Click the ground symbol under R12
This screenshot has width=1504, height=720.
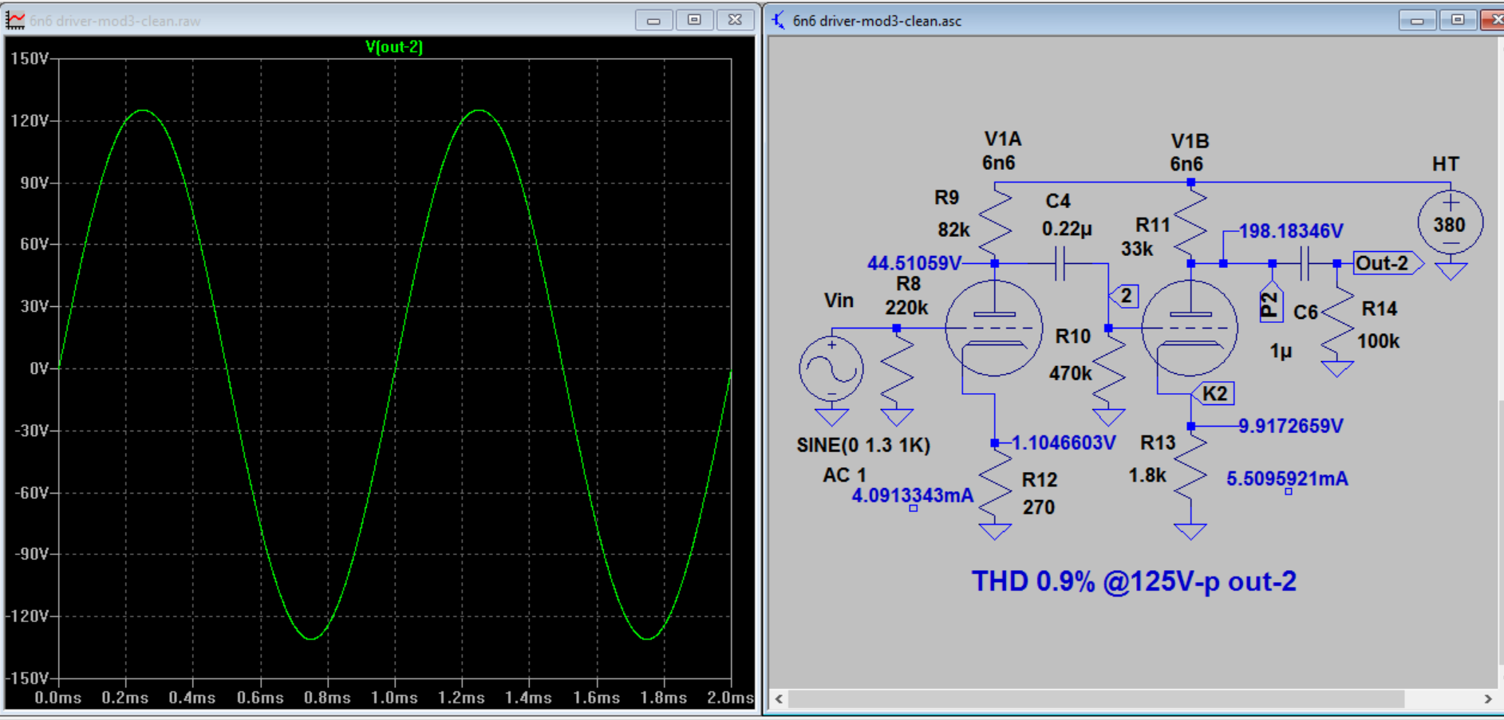(995, 531)
